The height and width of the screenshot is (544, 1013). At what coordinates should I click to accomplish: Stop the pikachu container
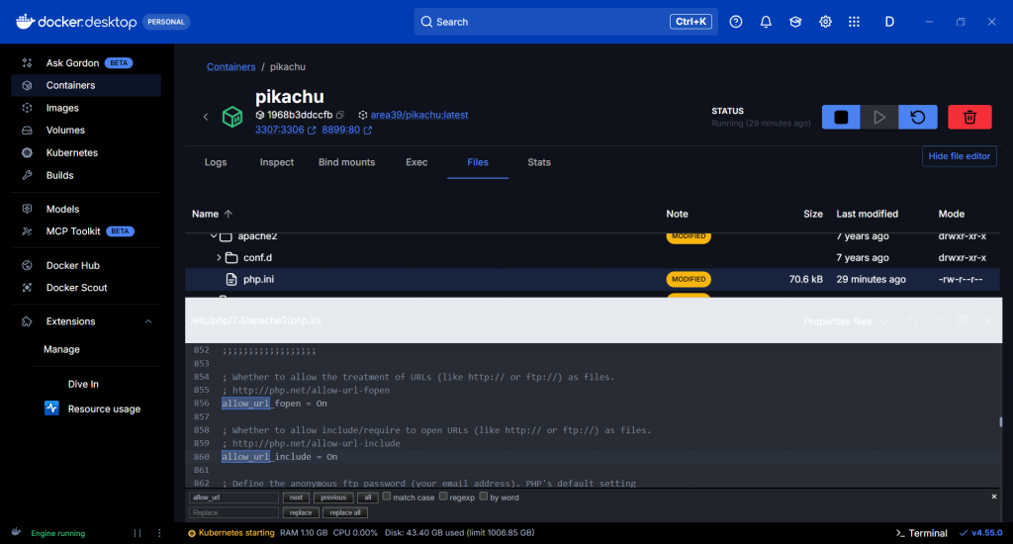[x=841, y=117]
